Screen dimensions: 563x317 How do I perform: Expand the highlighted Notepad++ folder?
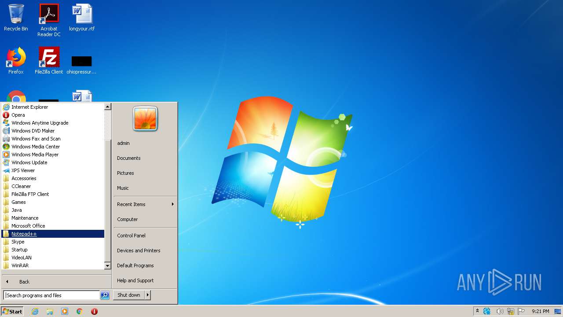tap(53, 234)
